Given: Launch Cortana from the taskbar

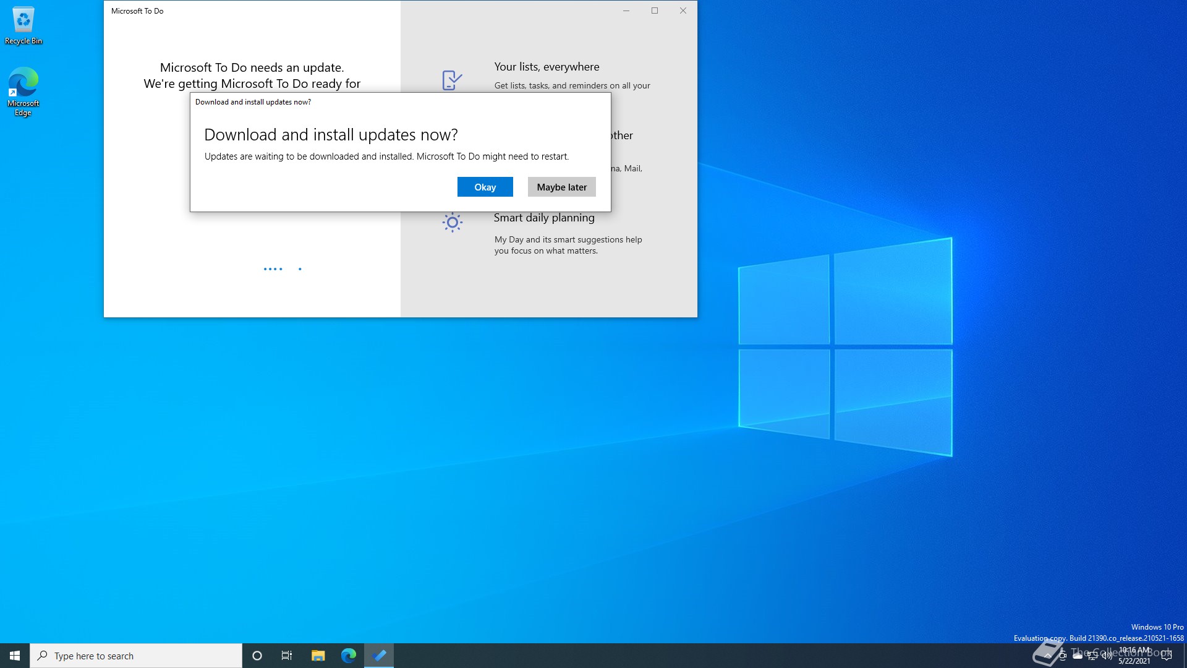Looking at the screenshot, I should pyautogui.click(x=257, y=656).
